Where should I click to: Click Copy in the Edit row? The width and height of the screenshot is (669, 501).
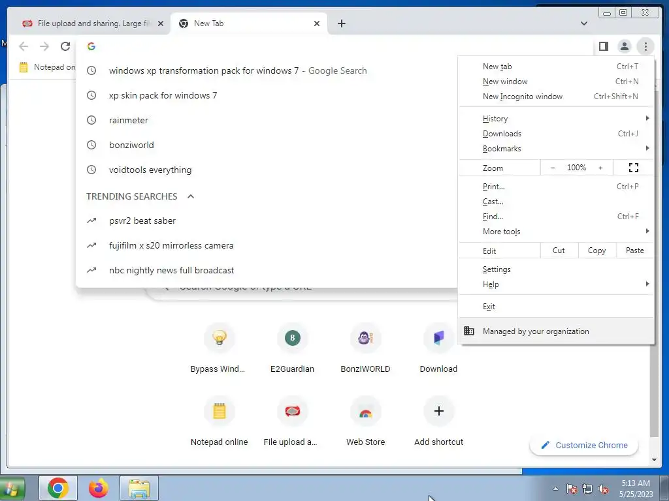pos(597,250)
